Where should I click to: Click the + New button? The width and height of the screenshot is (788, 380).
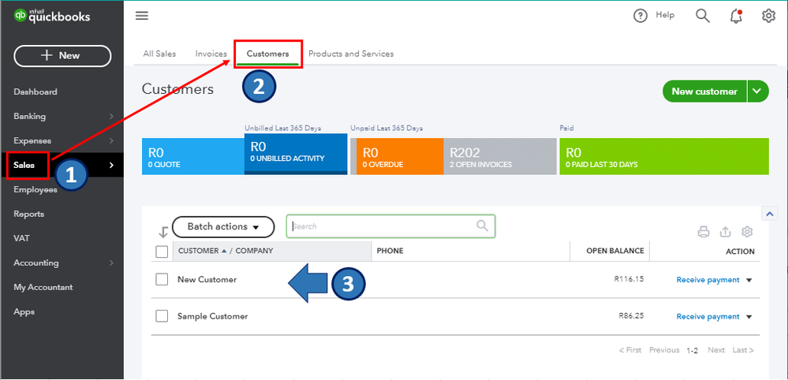pyautogui.click(x=62, y=56)
